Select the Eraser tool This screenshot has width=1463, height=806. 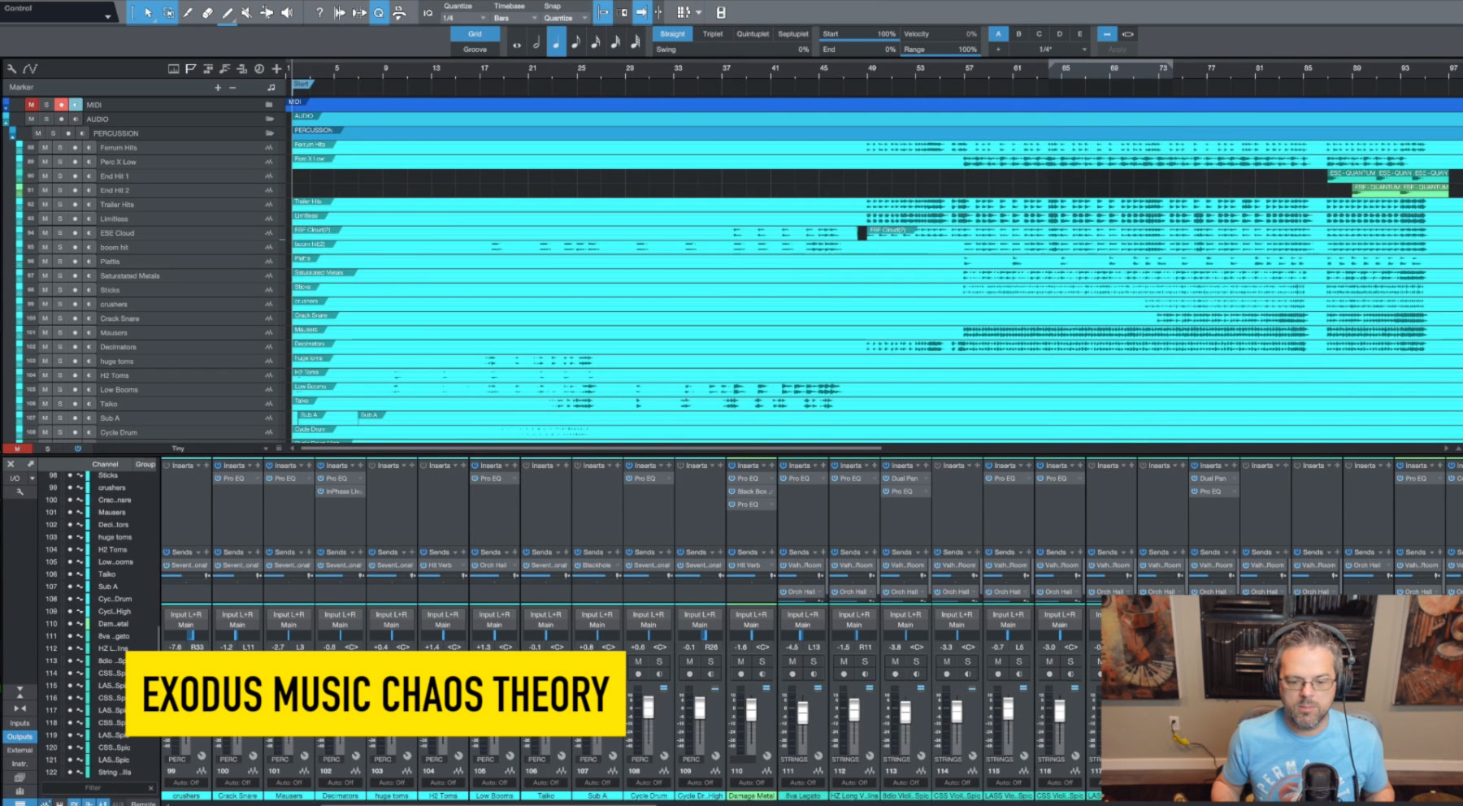coord(207,12)
